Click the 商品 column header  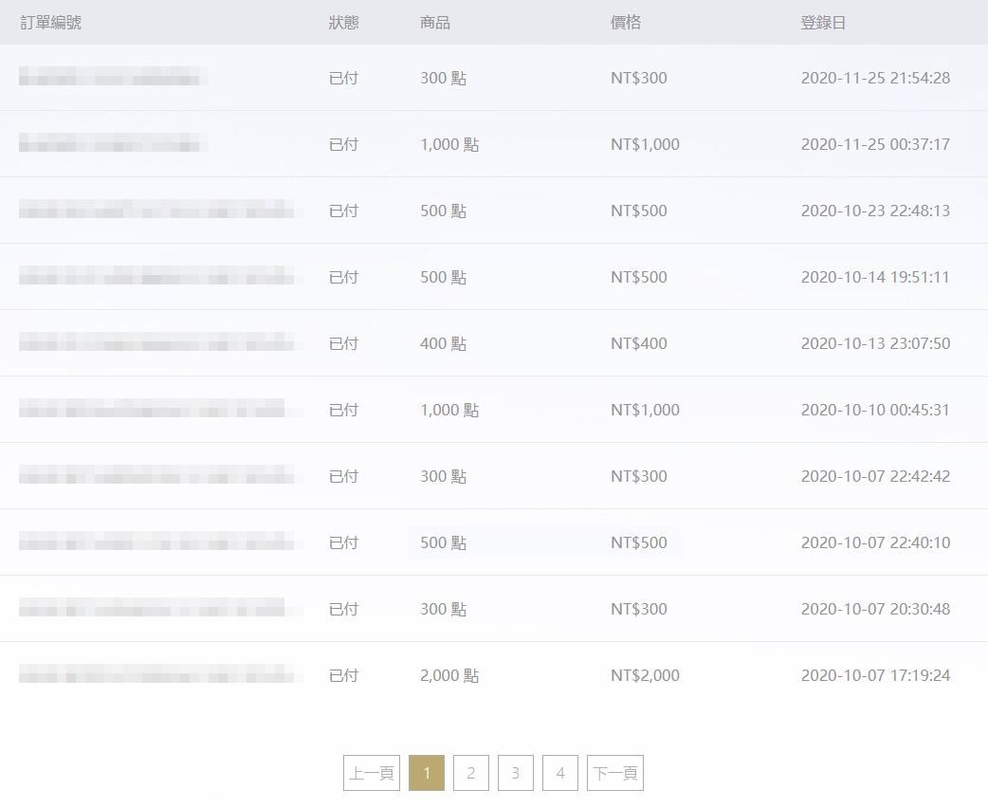click(x=435, y=23)
